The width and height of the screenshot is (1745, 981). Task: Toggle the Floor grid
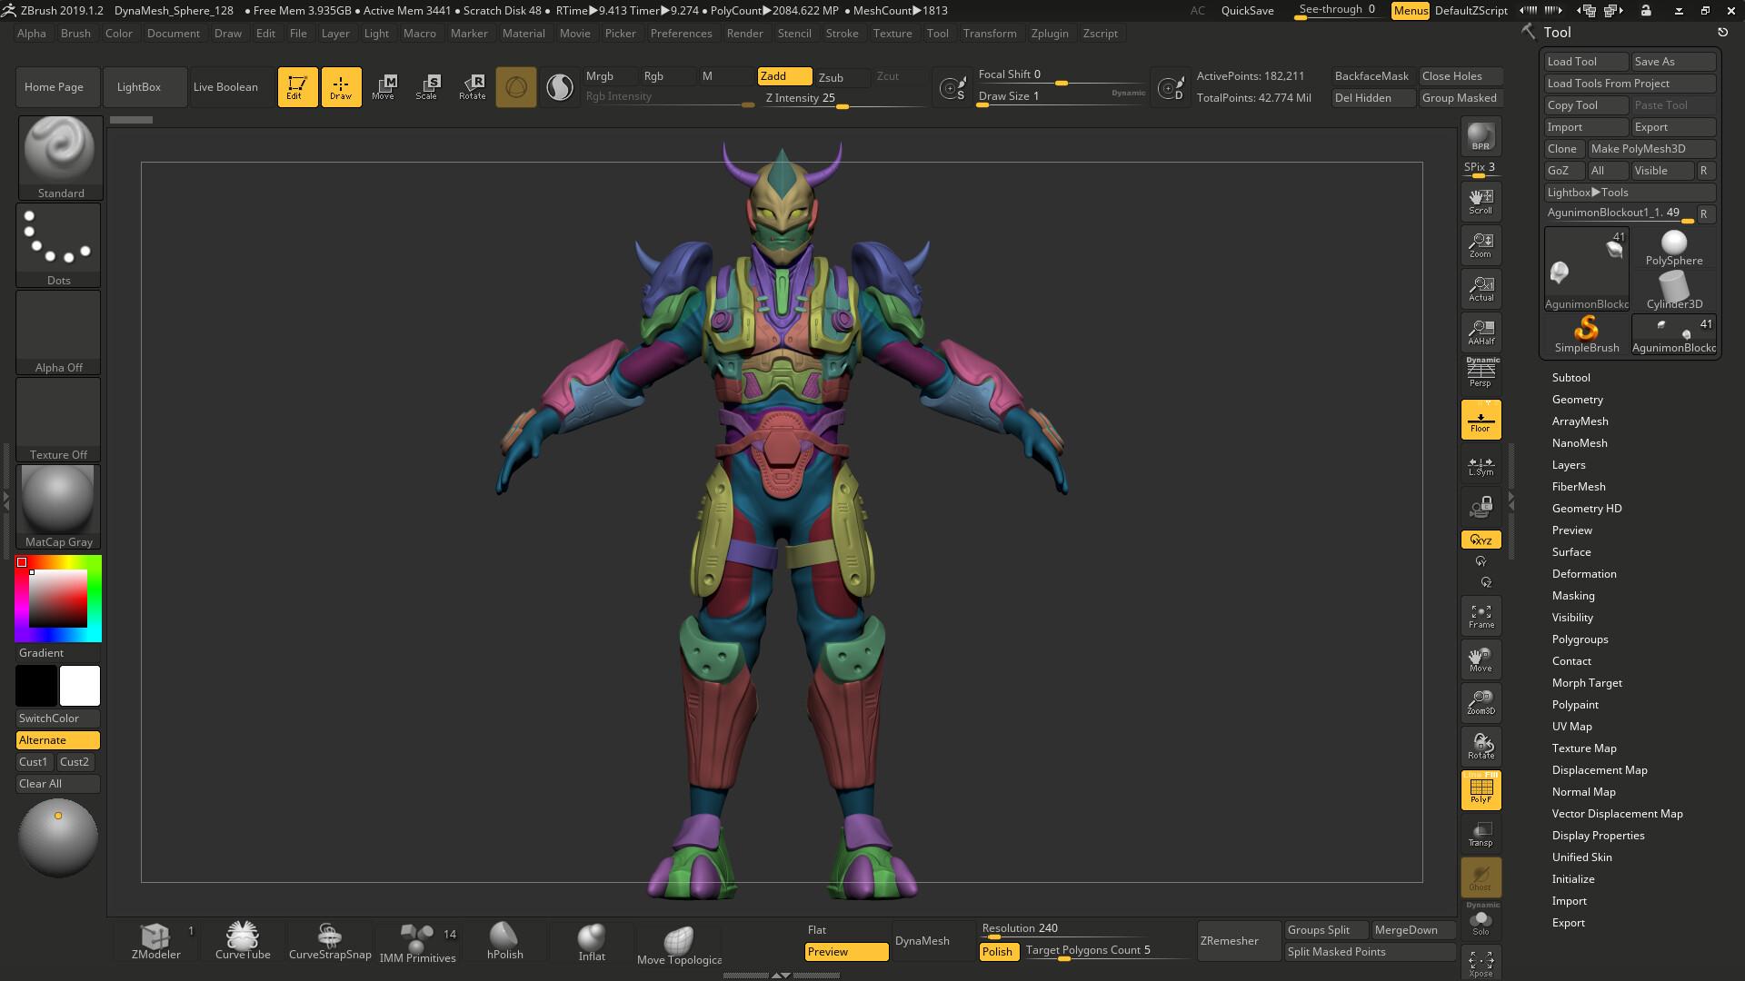1481,420
